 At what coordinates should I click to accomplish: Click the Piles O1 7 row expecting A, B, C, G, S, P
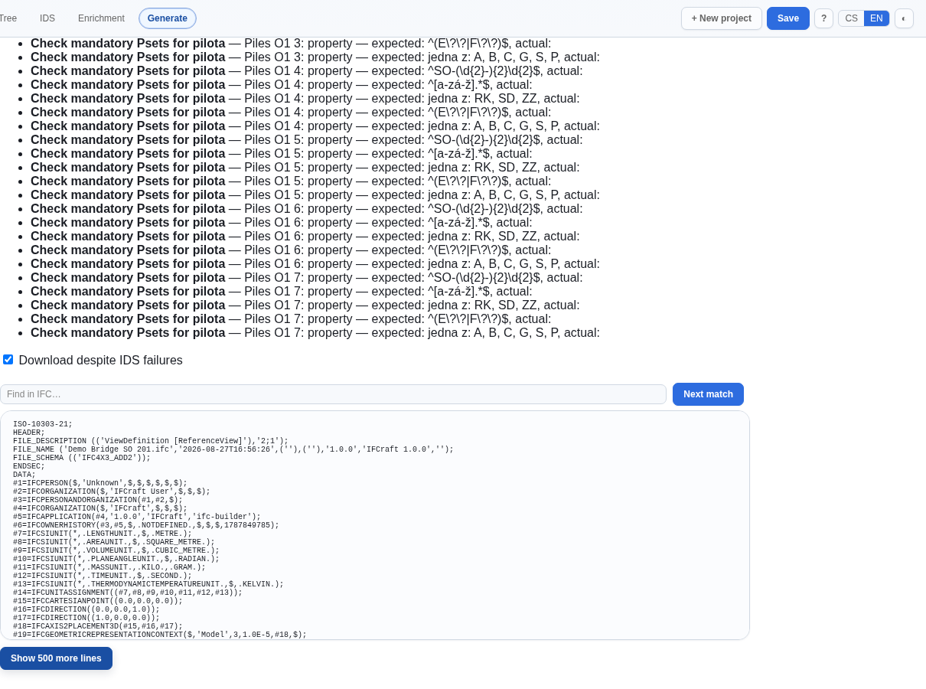tap(315, 333)
